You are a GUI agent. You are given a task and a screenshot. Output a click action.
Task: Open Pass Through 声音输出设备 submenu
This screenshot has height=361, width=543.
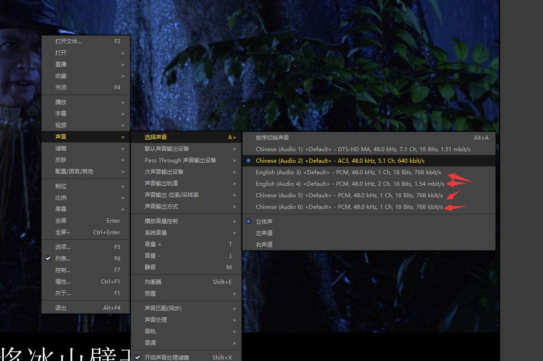coord(186,160)
